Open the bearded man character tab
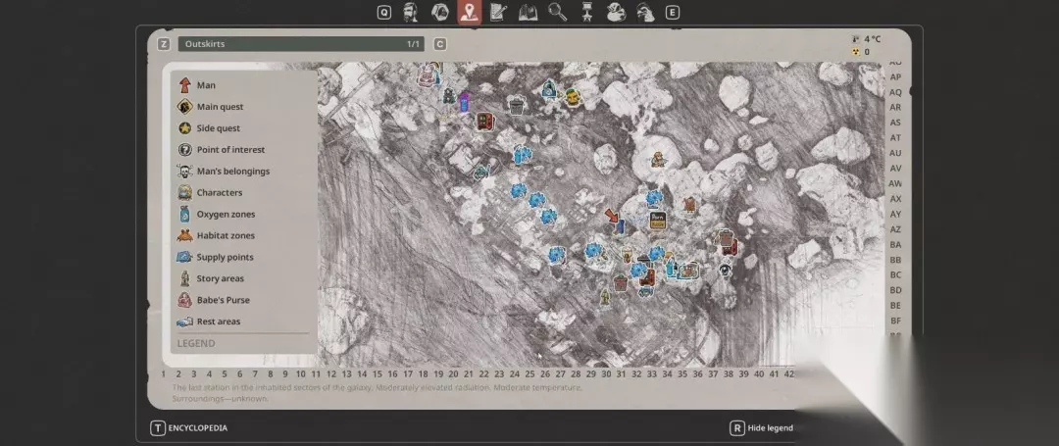The image size is (1059, 446). 410,12
